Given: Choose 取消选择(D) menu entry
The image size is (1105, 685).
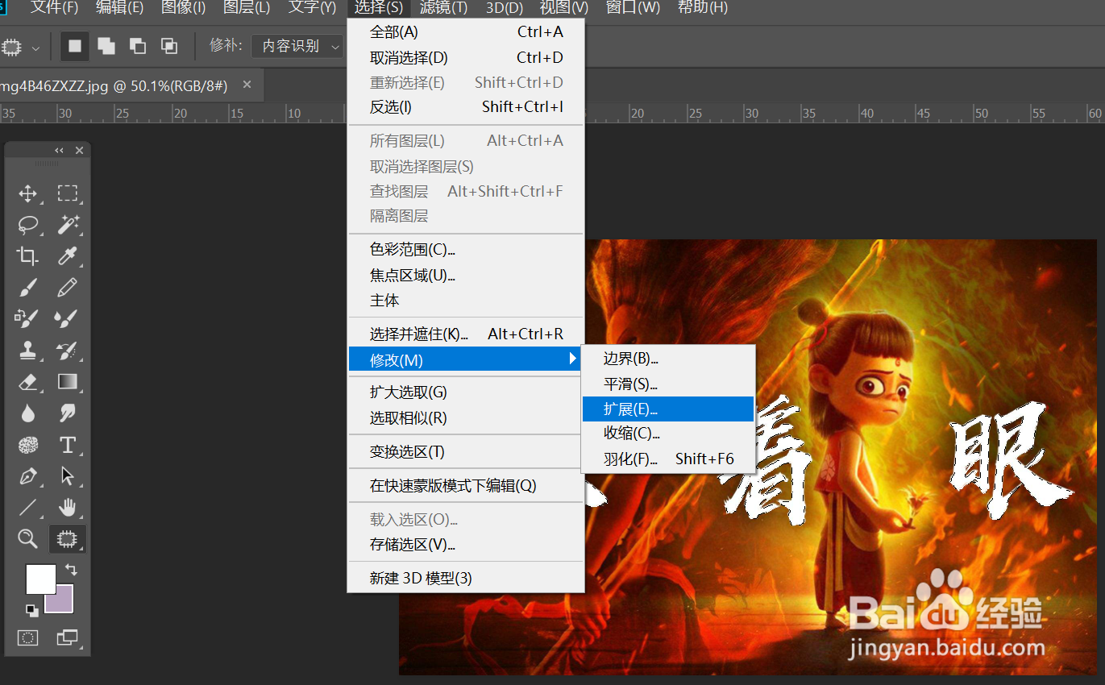Looking at the screenshot, I should pyautogui.click(x=466, y=58).
